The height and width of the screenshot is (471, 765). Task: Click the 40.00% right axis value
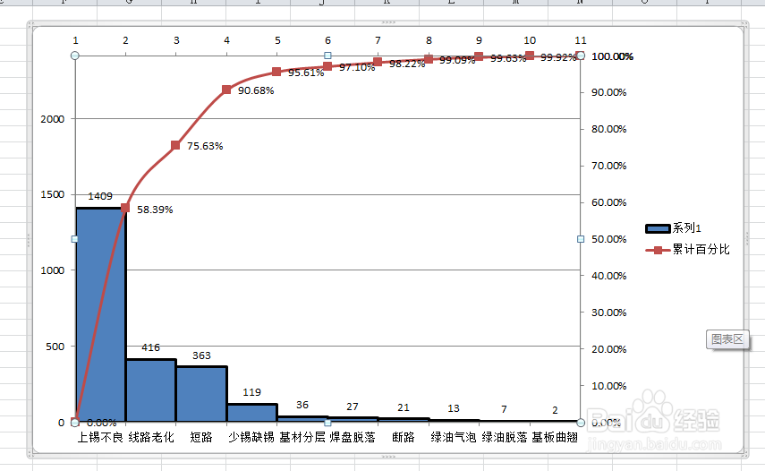[609, 276]
